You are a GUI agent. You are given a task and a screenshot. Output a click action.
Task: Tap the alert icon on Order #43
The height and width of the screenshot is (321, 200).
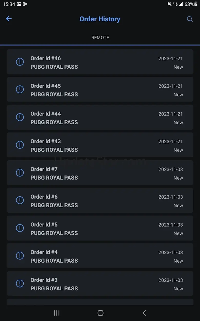coord(20,145)
